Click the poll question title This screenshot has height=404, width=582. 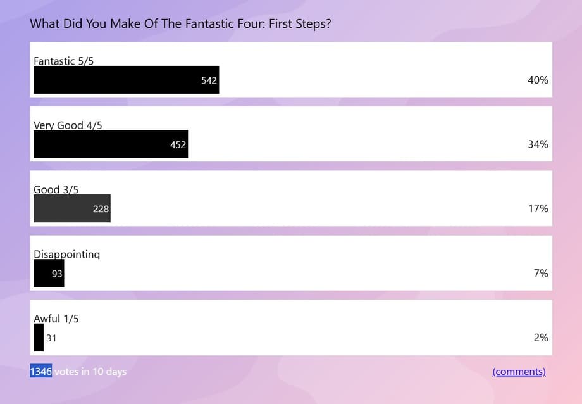coord(180,23)
